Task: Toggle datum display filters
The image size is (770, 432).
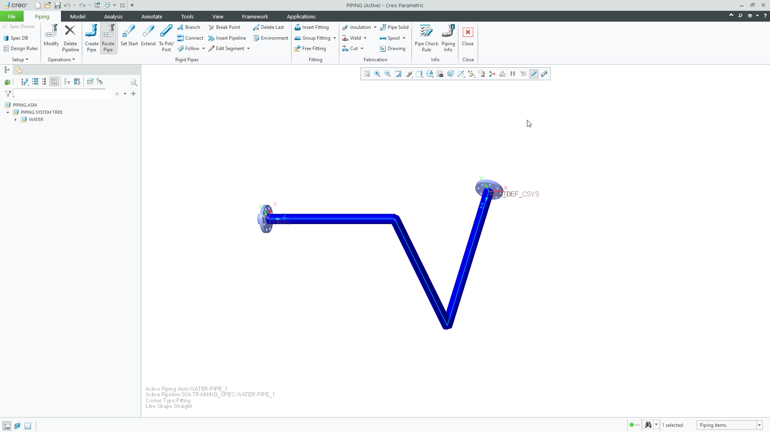Action: pyautogui.click(x=471, y=74)
